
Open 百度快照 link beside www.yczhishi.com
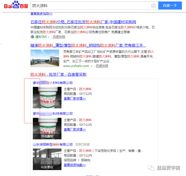[102, 66]
